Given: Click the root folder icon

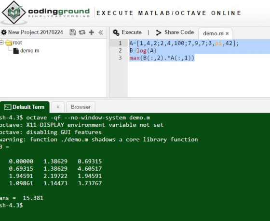Looking at the screenshot, I should click(9, 43).
